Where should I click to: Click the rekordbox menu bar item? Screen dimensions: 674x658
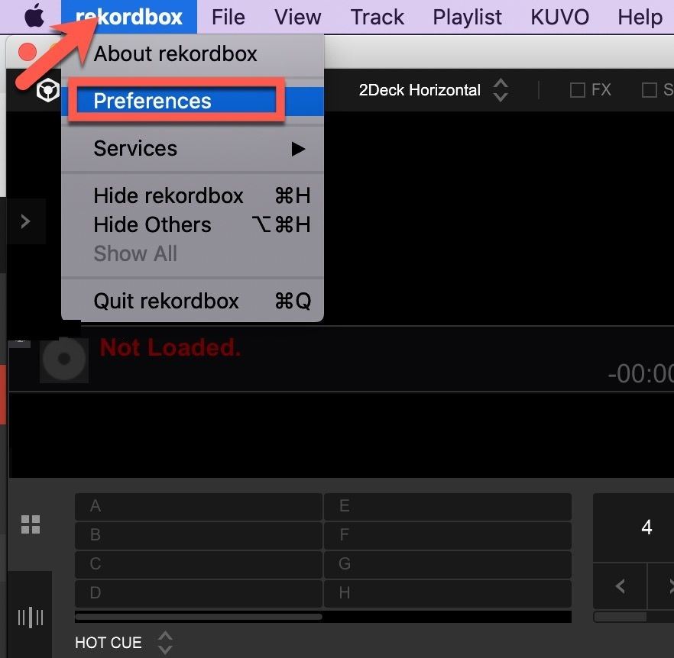click(x=129, y=17)
